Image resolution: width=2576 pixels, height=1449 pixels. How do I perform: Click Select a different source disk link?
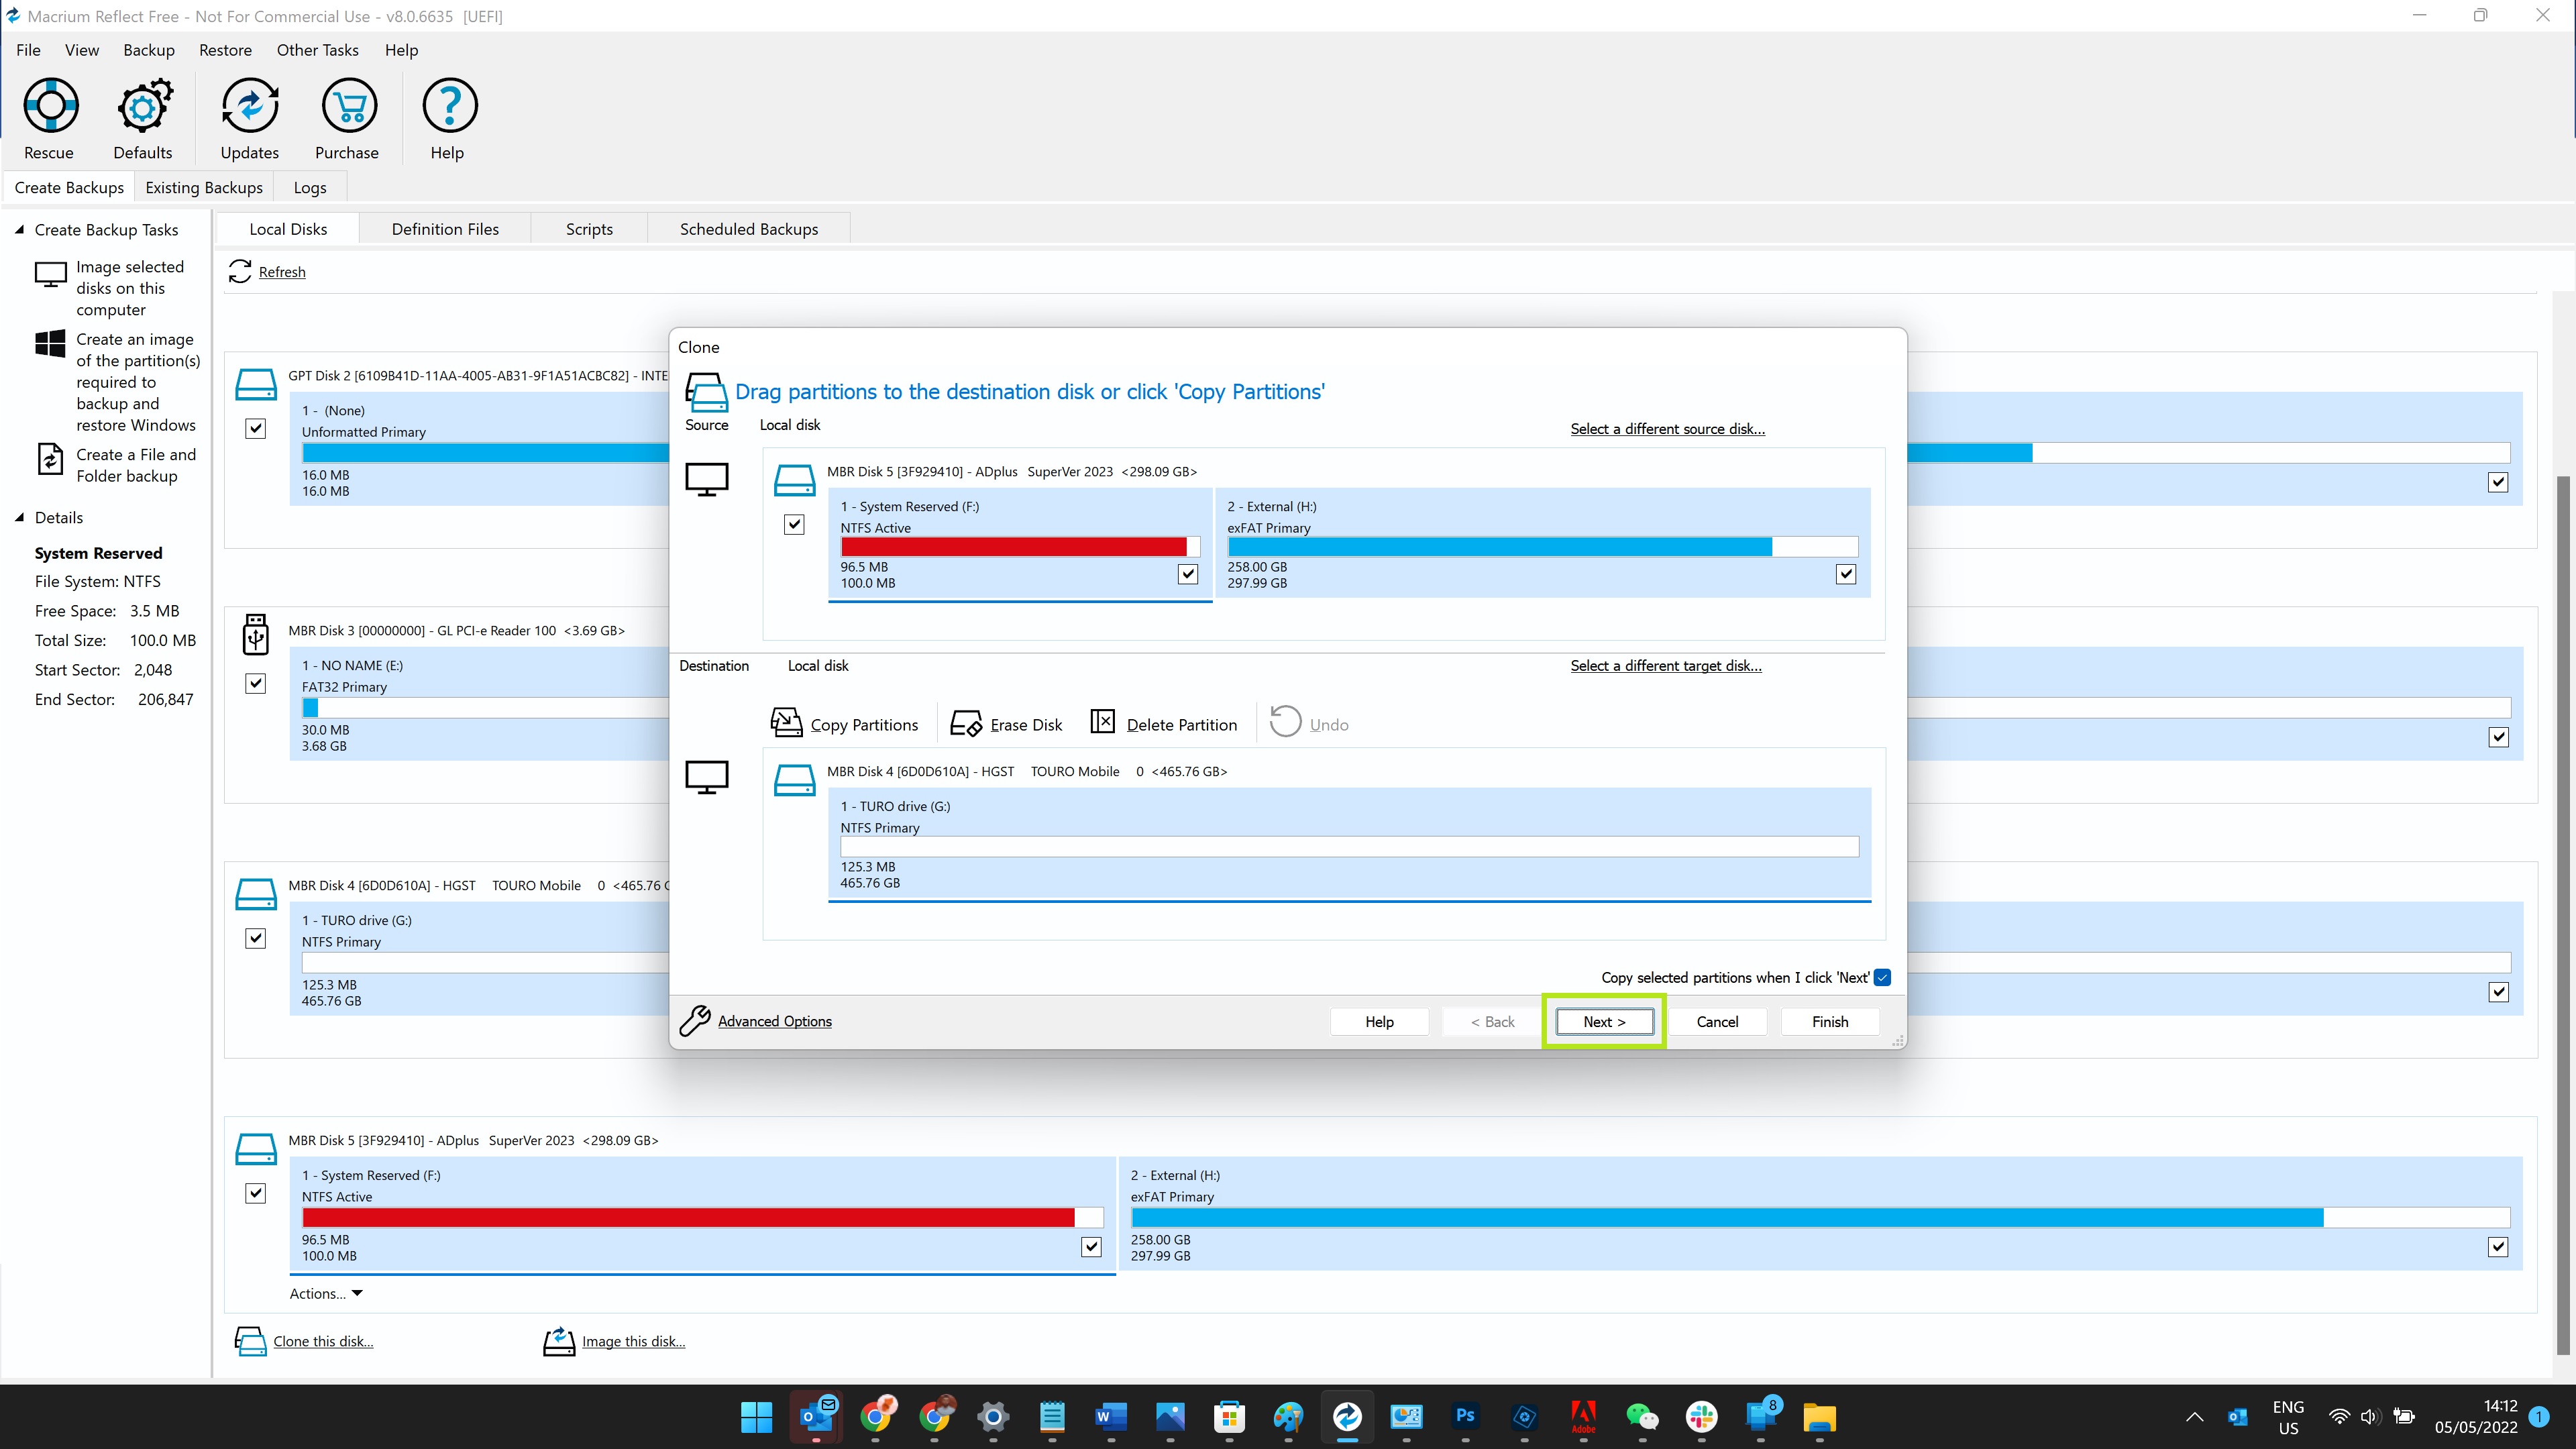[1667, 428]
